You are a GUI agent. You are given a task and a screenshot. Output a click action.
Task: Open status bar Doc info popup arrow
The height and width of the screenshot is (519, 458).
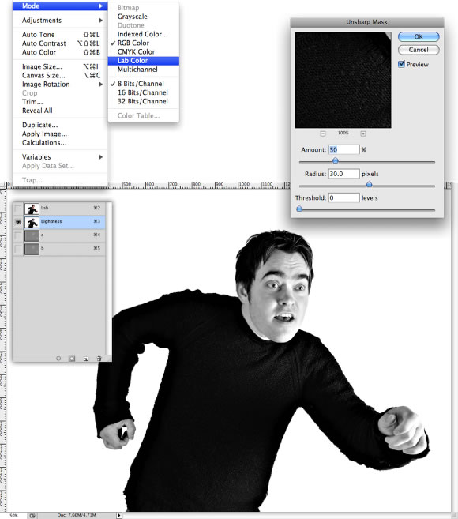119,515
